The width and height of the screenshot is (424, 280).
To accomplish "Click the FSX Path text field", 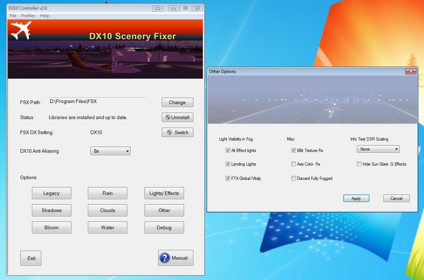I will click(97, 102).
